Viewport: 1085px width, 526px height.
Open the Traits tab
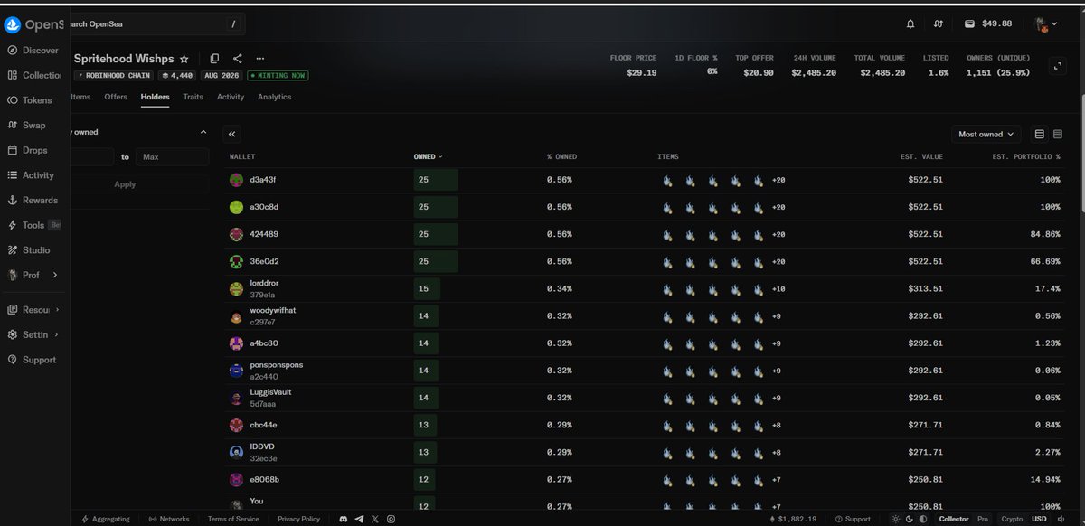[193, 97]
